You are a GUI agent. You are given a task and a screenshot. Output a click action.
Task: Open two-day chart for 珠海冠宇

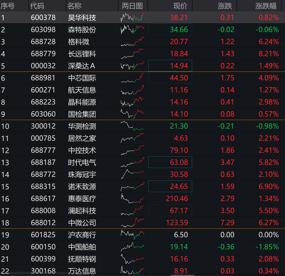(132, 174)
